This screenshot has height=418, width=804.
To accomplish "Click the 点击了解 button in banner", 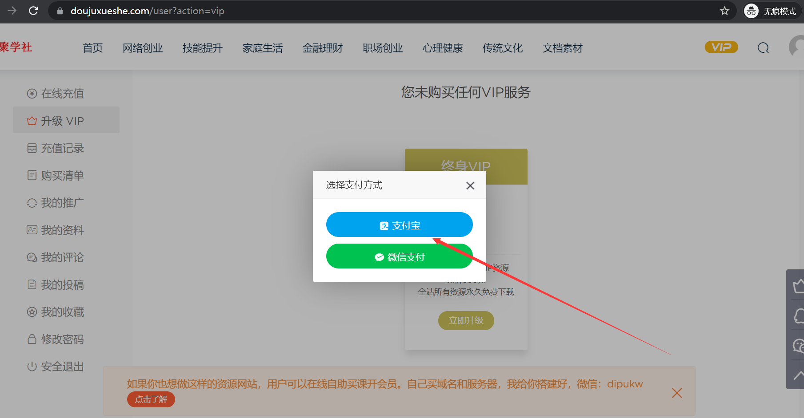I will click(151, 399).
